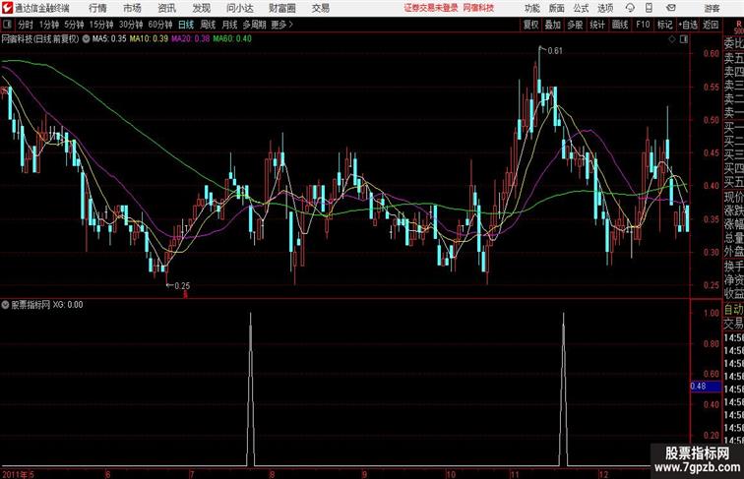Switch to the 1分钟 period tab
This screenshot has height=479, width=744.
(x=49, y=25)
